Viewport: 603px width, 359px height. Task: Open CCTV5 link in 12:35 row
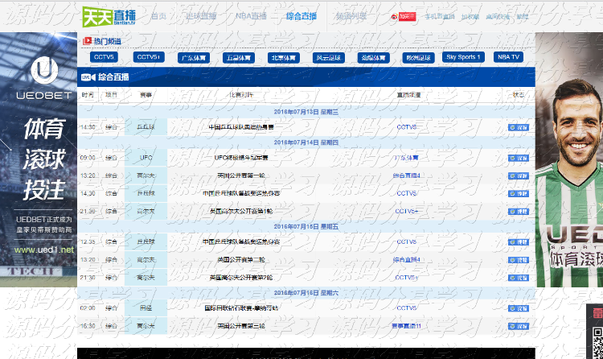tap(407, 242)
